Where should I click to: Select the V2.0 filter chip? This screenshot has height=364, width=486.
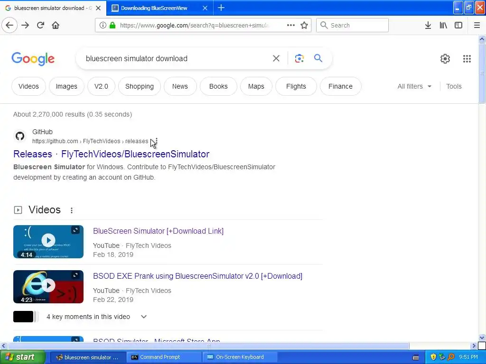tap(101, 86)
